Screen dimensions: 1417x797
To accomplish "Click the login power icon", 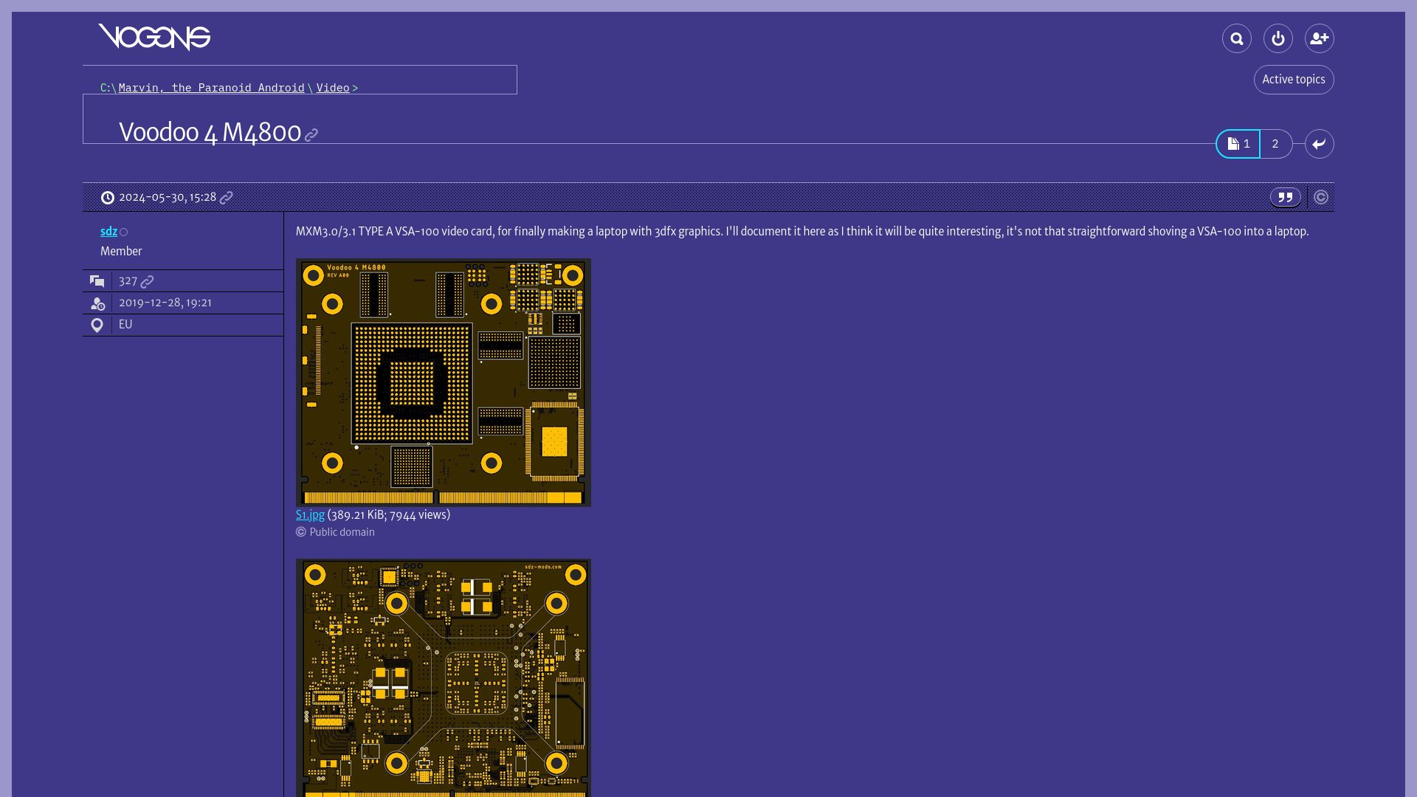I will coord(1278,38).
